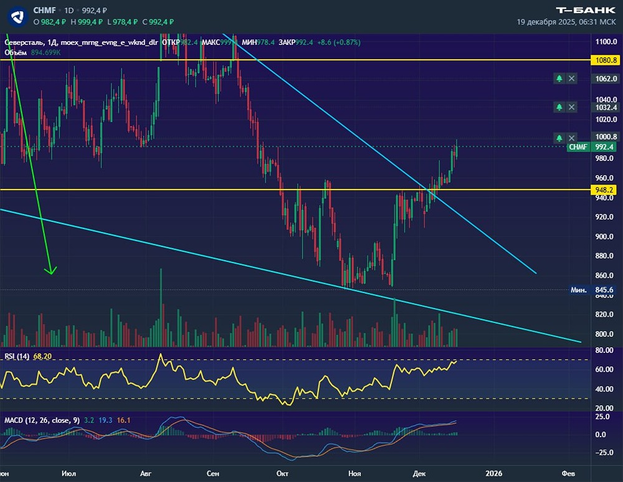
Task: Click the C 992,4 ₽ close value
Action: 158,22
